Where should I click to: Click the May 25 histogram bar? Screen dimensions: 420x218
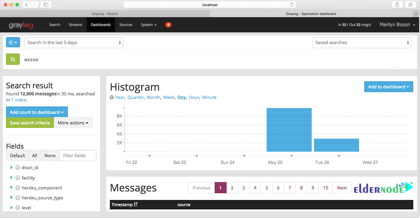pos(289,130)
